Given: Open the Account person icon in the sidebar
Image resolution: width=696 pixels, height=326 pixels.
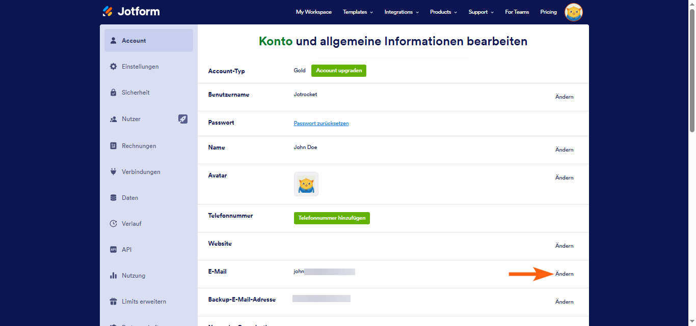Looking at the screenshot, I should click(x=113, y=41).
